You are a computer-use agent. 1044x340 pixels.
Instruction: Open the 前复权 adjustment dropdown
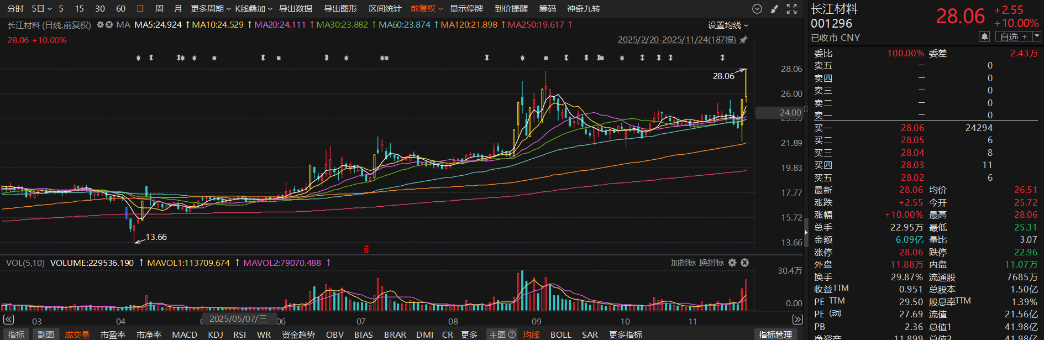[x=426, y=9]
